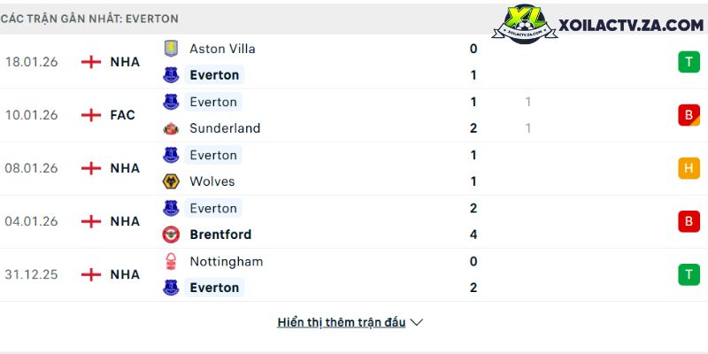The width and height of the screenshot is (708, 354).
Task: Open the Xoilactv.za.com logo
Action: (x=604, y=26)
